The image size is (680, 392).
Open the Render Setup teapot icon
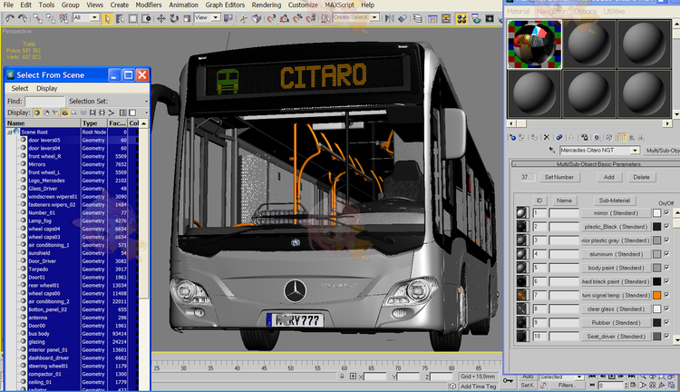[x=476, y=19]
